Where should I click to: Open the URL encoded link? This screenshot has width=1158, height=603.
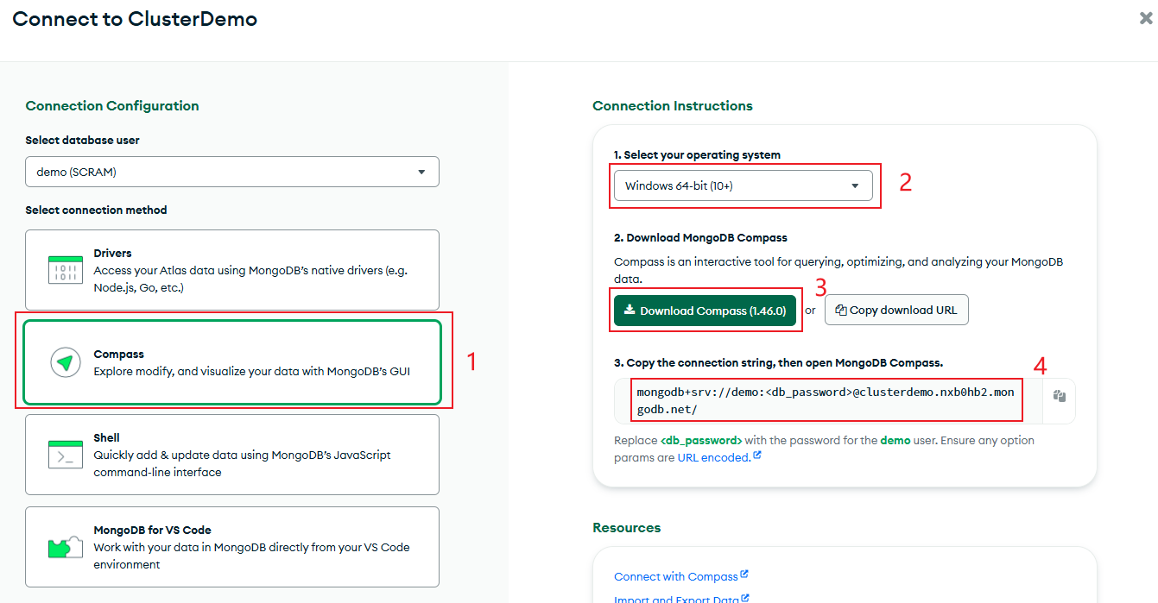713,458
